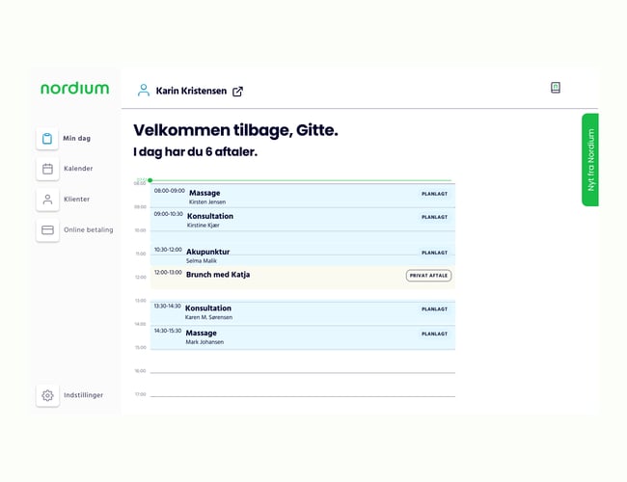
Task: Click client name Mark Johansen
Action: pyautogui.click(x=204, y=342)
